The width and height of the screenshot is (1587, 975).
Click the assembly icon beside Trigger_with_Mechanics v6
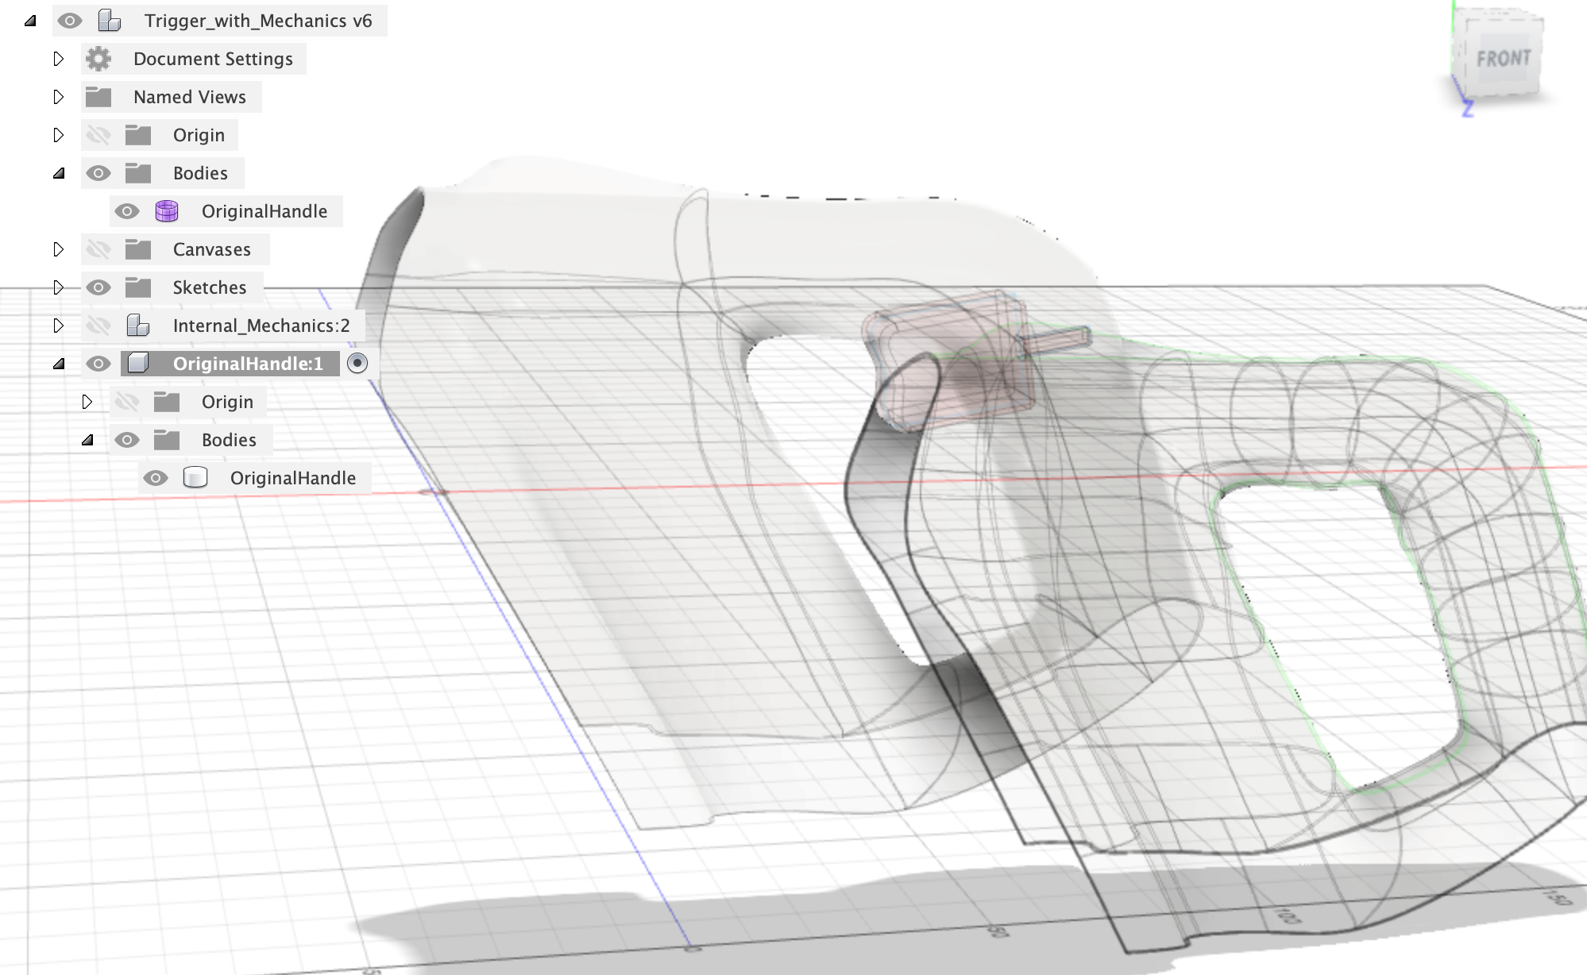(108, 21)
